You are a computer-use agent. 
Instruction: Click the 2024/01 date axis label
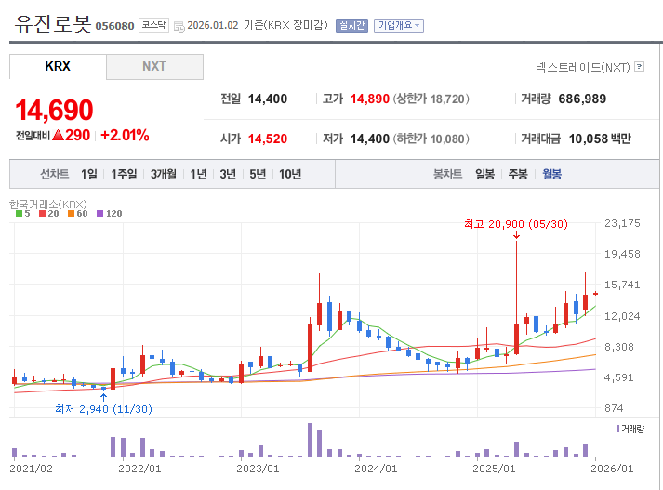tap(376, 469)
